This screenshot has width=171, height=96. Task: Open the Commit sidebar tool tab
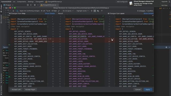[x=1, y=19]
